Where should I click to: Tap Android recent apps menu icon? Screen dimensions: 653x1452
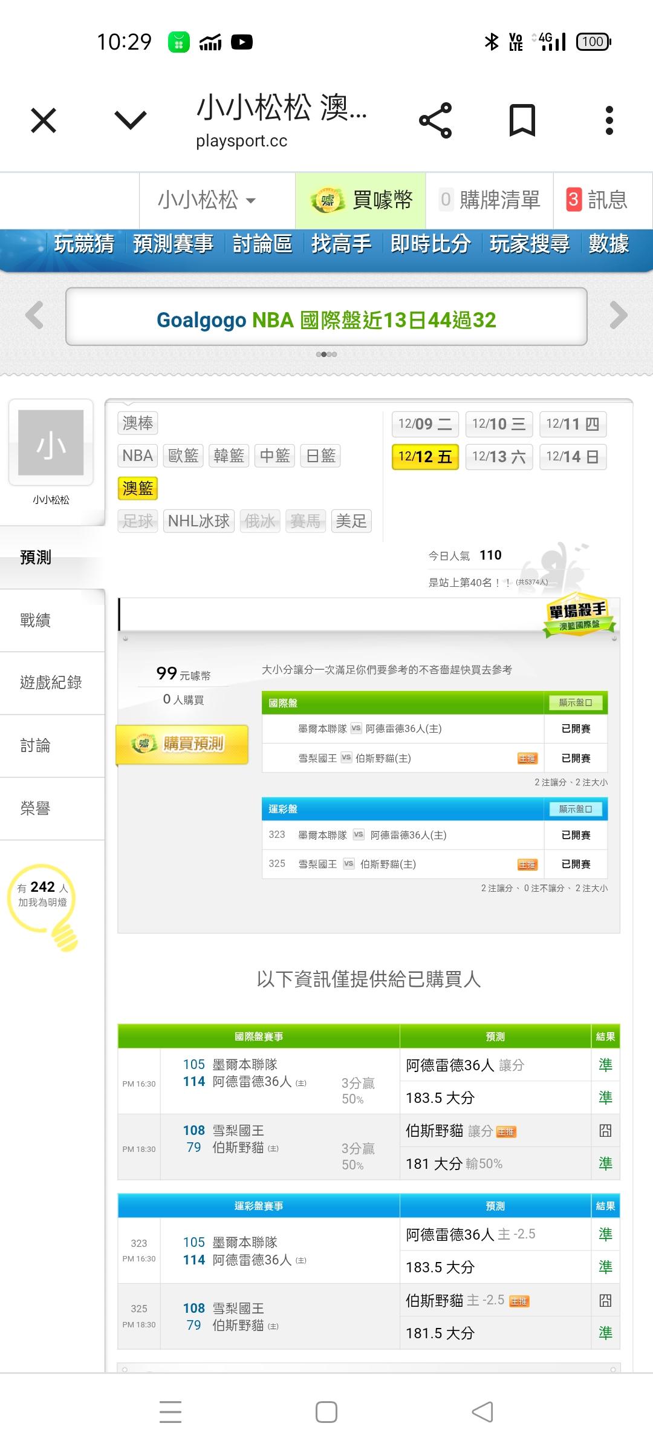coord(171,1412)
